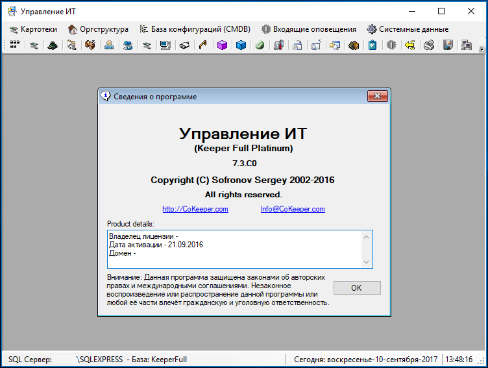Click the version text 7.3.C0
488x368 pixels.
point(244,164)
